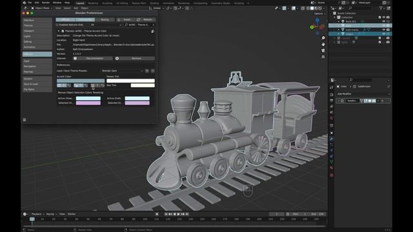This screenshot has height=232, width=413.
Task: Open the Add Modifier dropdown
Action: [x=363, y=94]
